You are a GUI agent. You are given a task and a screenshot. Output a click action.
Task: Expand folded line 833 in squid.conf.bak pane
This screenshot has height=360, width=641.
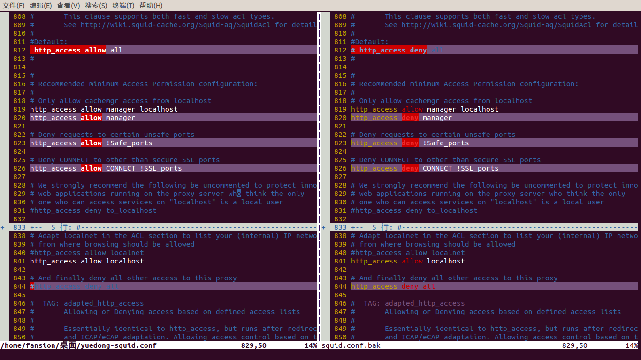(480, 227)
